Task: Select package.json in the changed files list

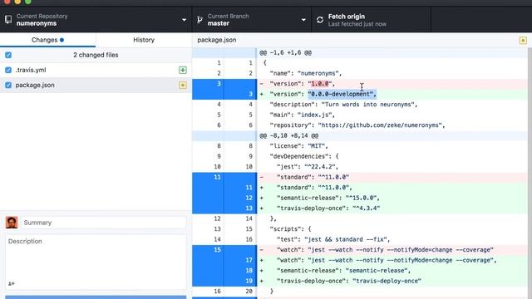Action: point(96,85)
